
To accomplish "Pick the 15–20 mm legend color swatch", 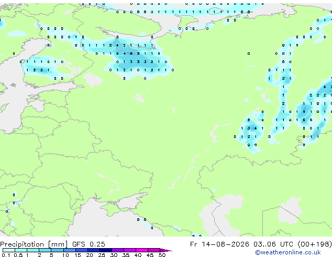I will (82, 250).
